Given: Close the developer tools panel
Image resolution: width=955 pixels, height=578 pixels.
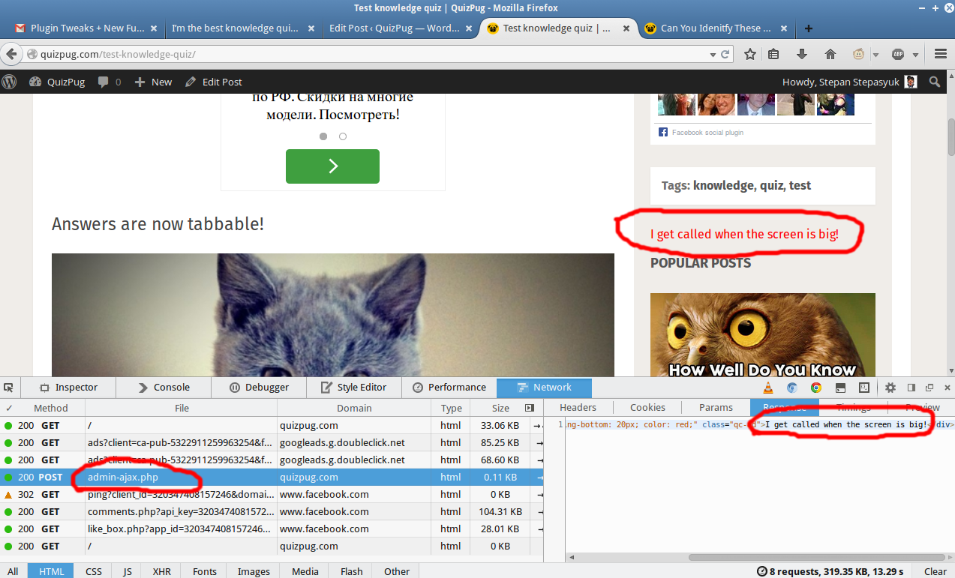Looking at the screenshot, I should (x=946, y=388).
